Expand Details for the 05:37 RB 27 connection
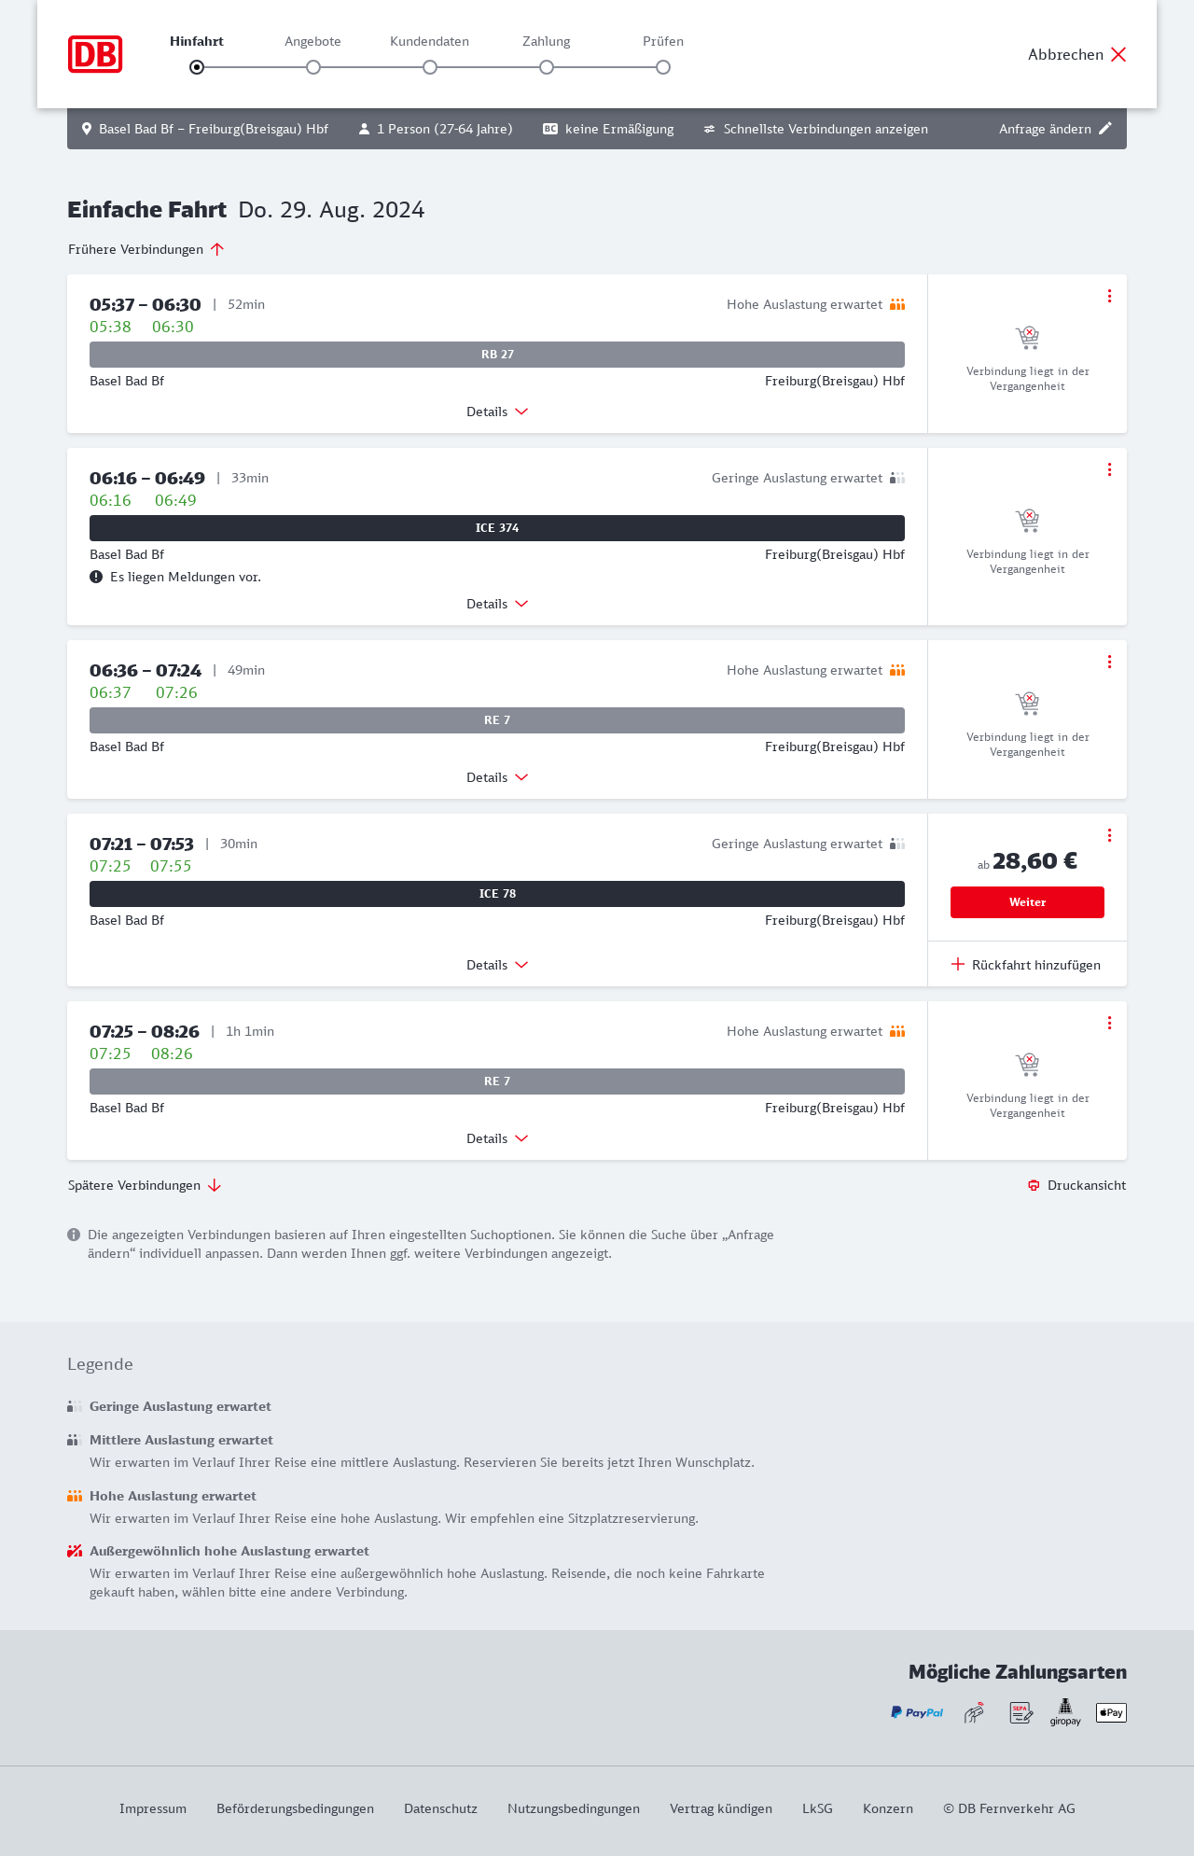Image resolution: width=1194 pixels, height=1856 pixels. coord(497,412)
